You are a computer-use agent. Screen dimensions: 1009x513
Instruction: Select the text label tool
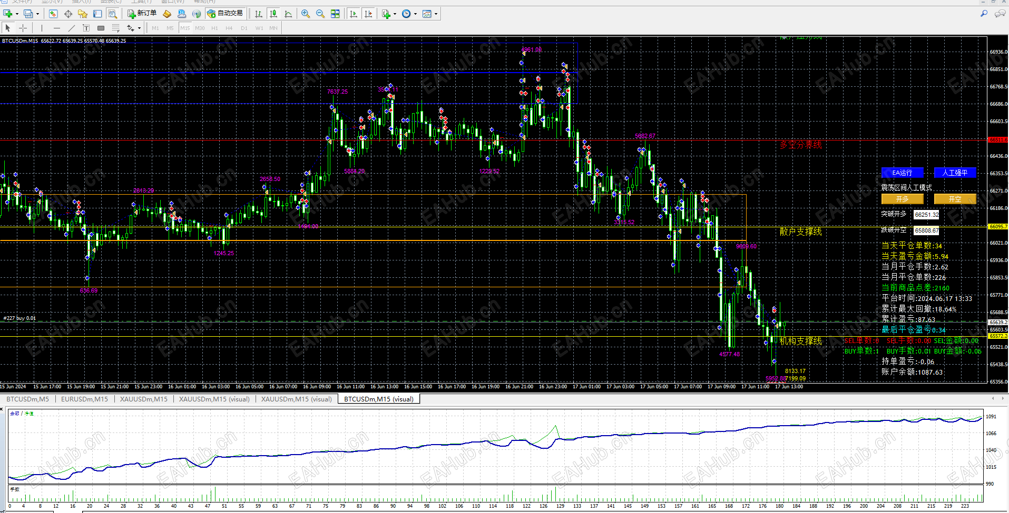point(86,28)
